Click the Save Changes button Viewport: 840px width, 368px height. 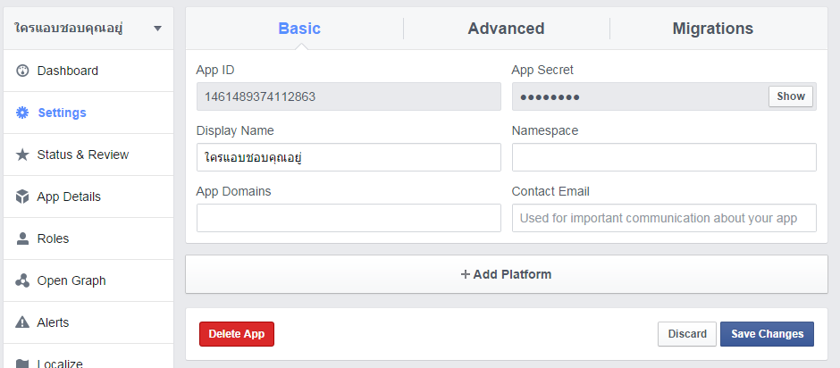[x=767, y=334]
